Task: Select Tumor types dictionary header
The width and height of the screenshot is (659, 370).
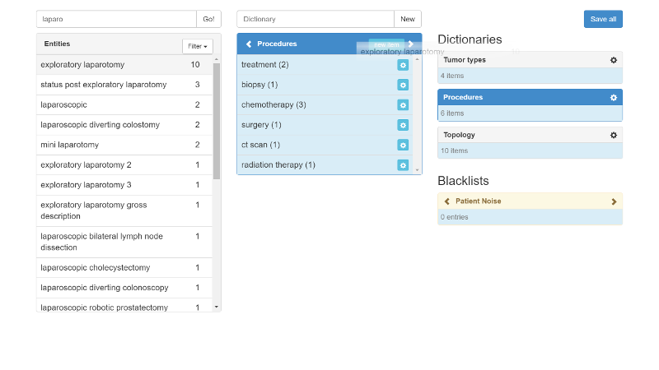Action: 530,60
